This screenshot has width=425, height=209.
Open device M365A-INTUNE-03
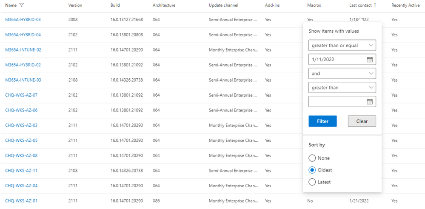23,80
